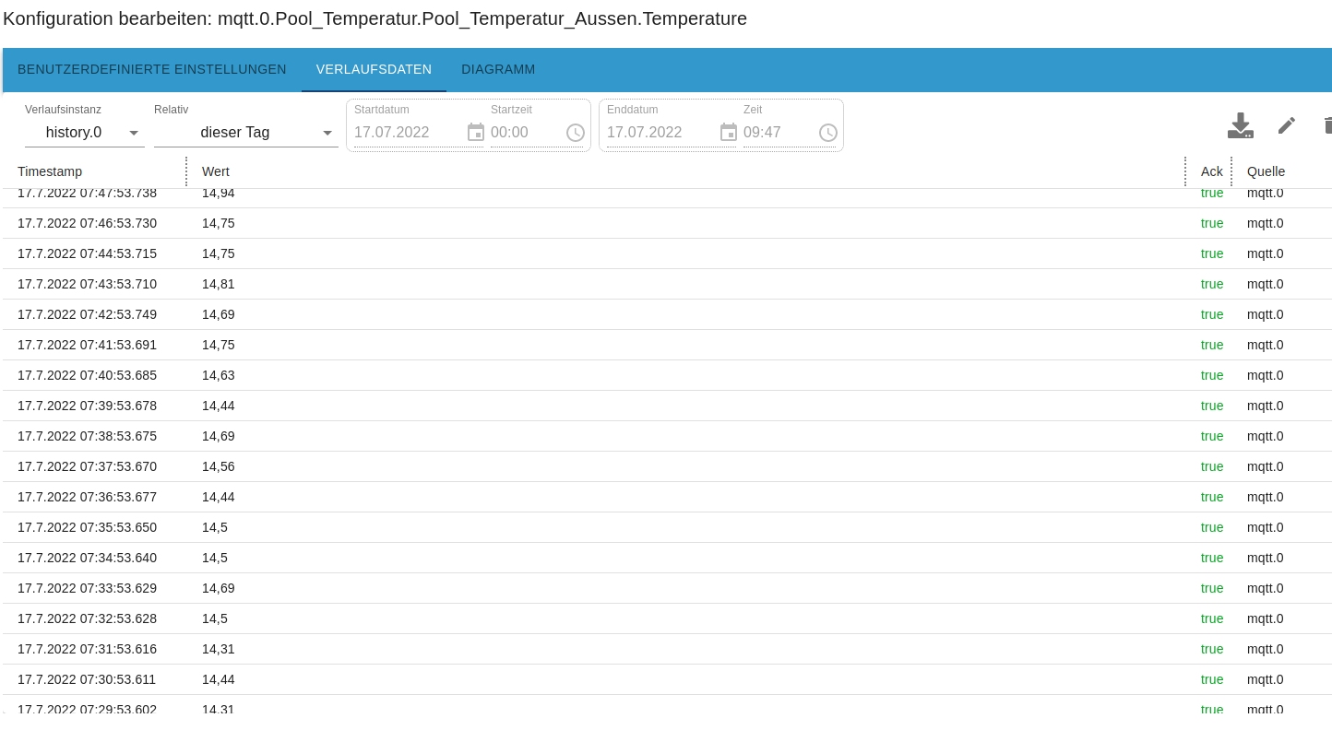Click the Quelle column header

[1266, 171]
